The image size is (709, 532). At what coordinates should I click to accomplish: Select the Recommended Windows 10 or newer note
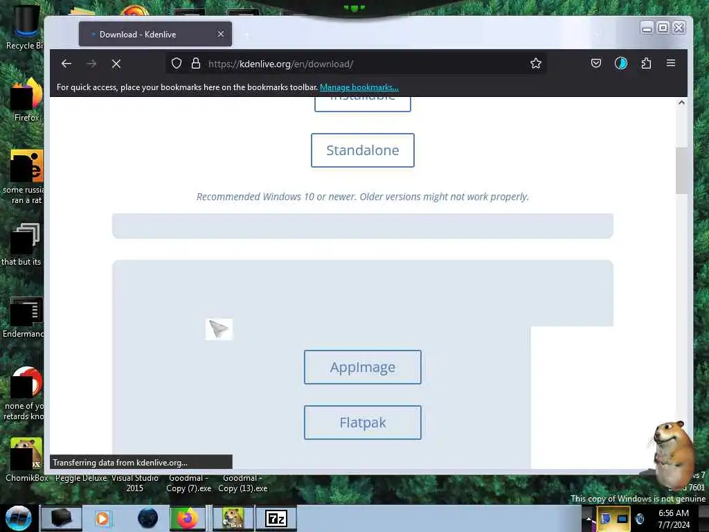pyautogui.click(x=363, y=197)
